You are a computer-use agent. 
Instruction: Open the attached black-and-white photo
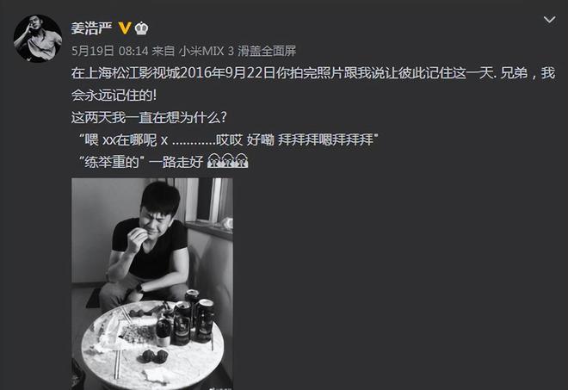point(152,284)
